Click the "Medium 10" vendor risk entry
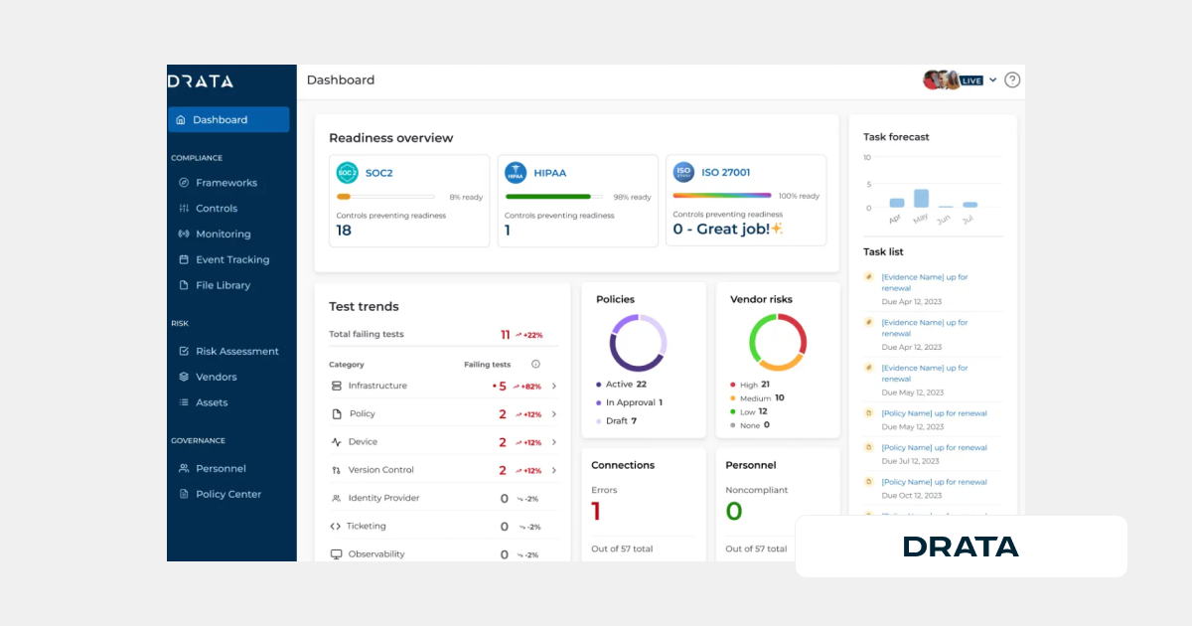1192x626 pixels. [757, 398]
